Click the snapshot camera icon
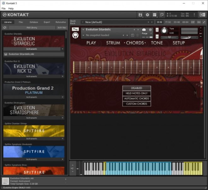Screen dimensions: 208x190 tap(144, 30)
